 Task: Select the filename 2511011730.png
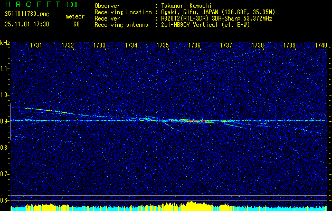tap(27, 14)
